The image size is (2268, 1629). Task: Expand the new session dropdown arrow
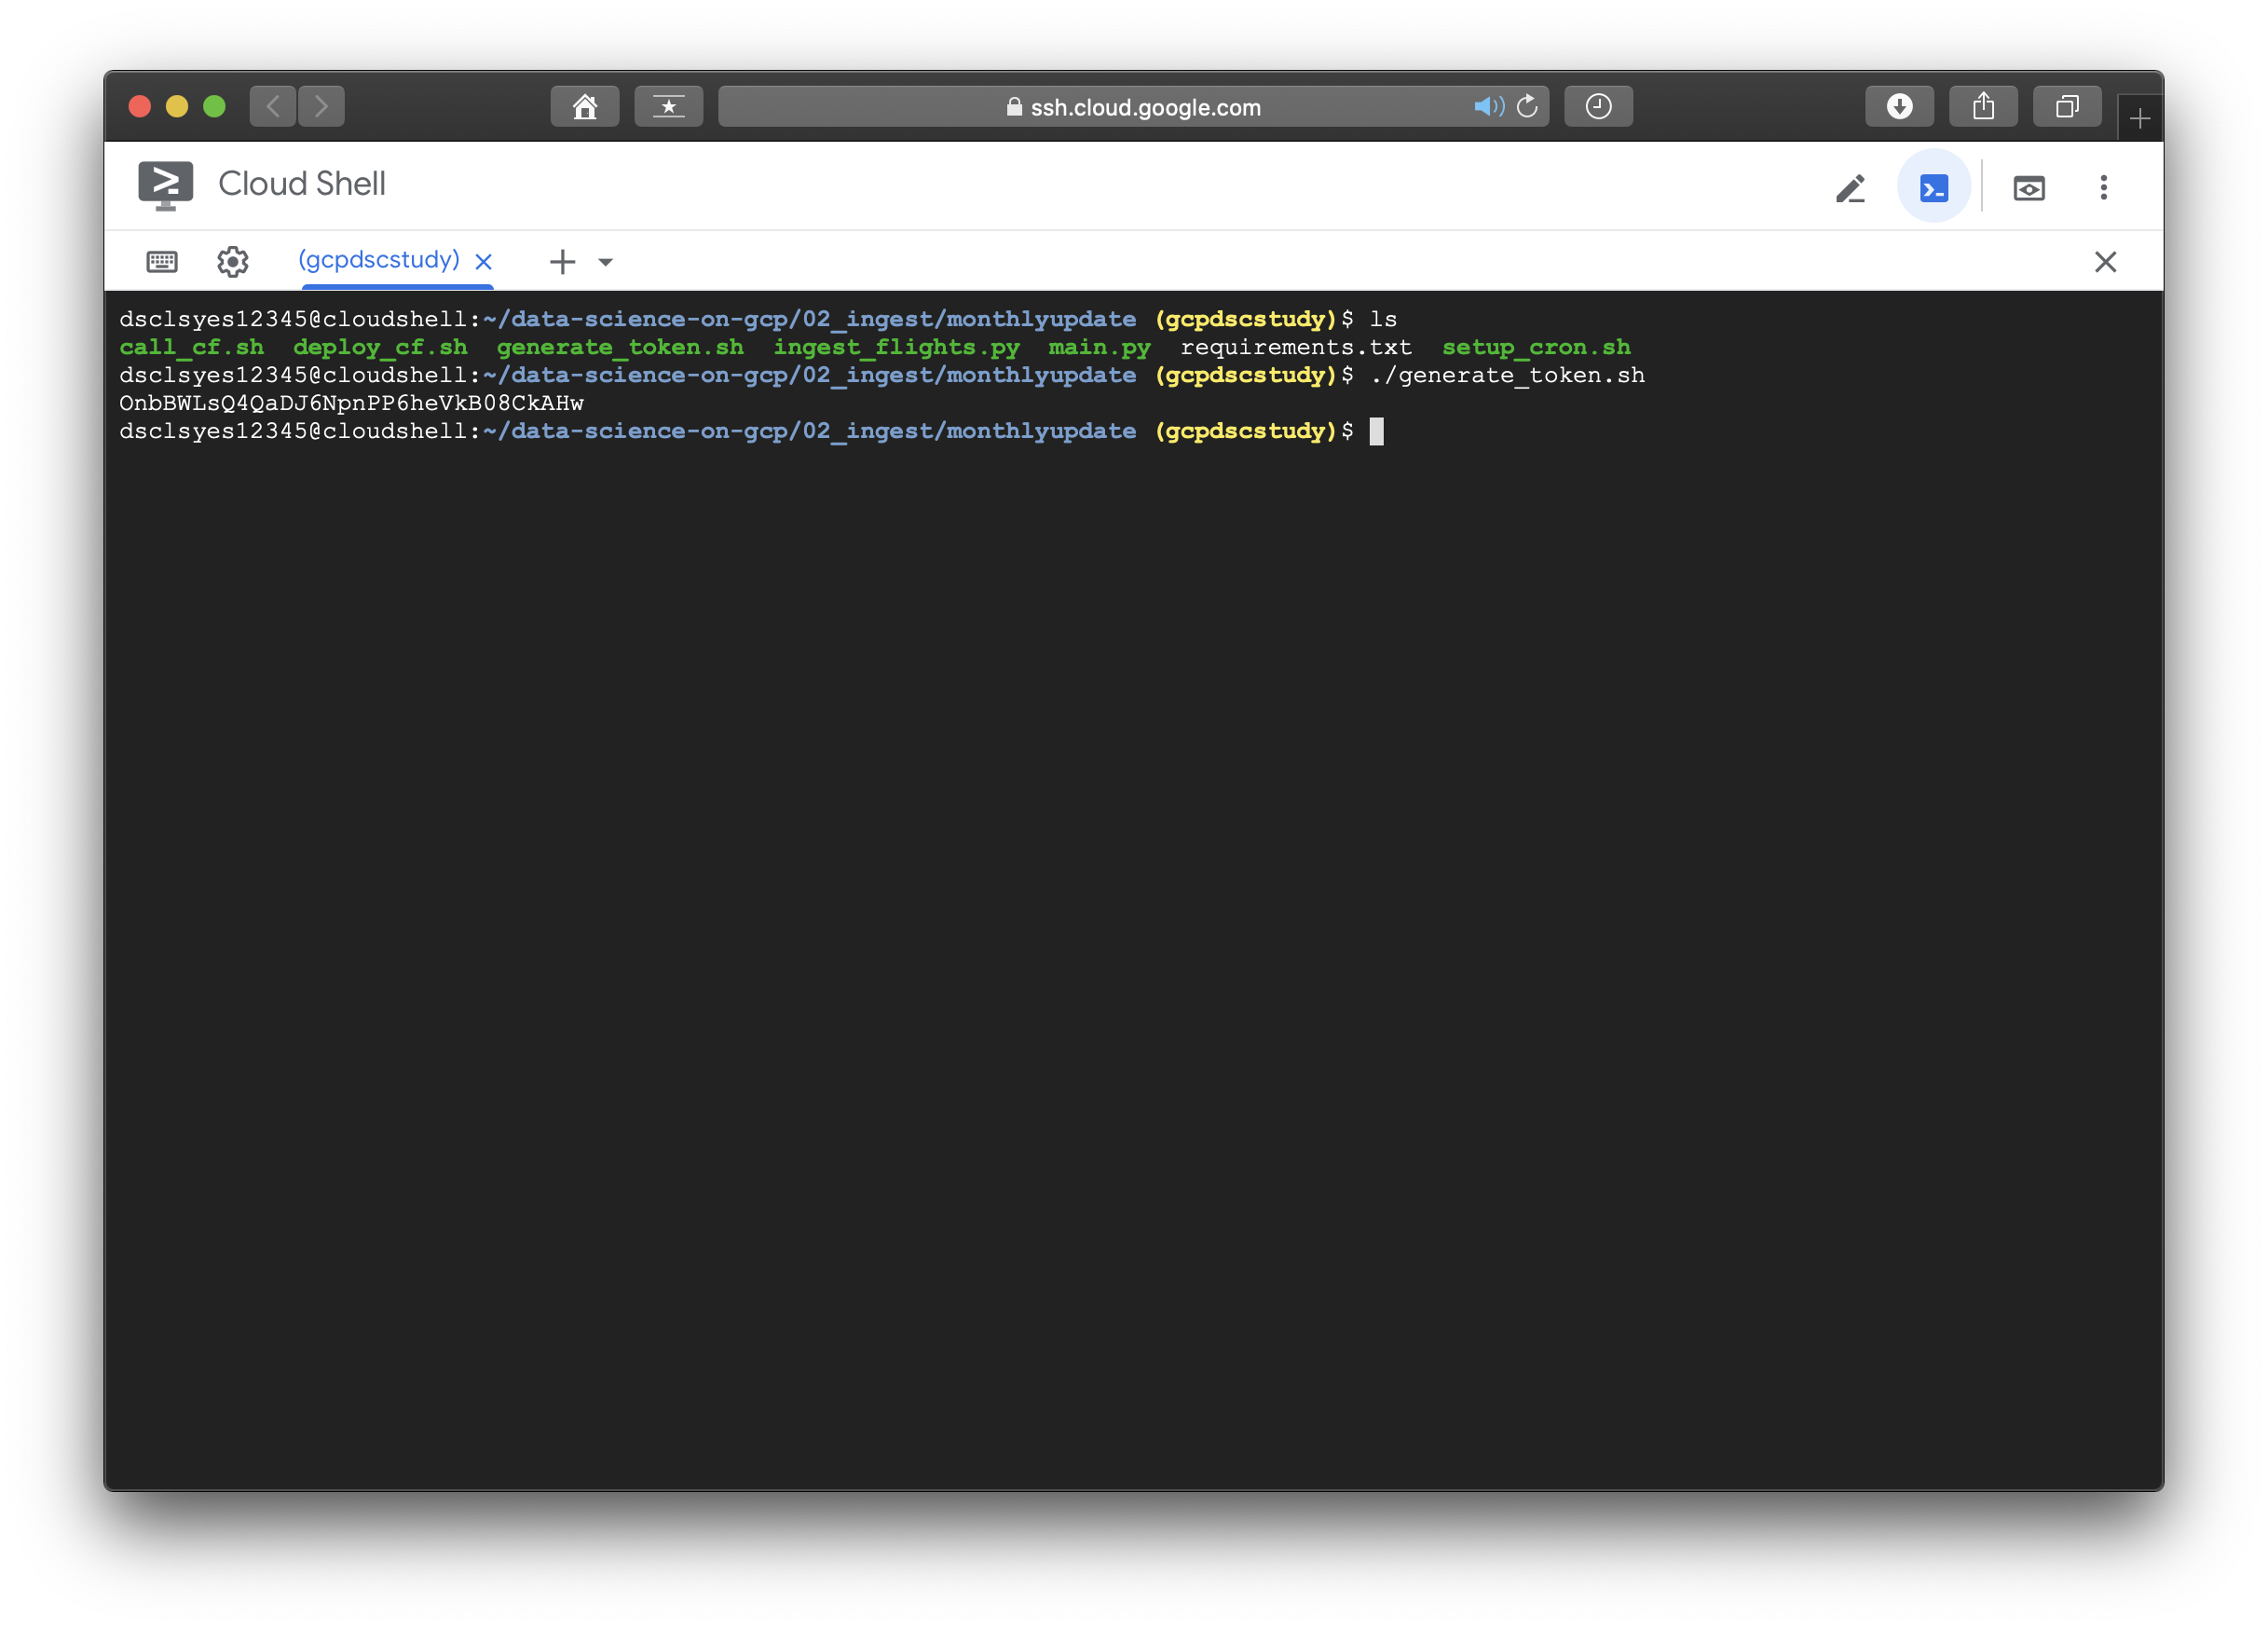tap(605, 262)
